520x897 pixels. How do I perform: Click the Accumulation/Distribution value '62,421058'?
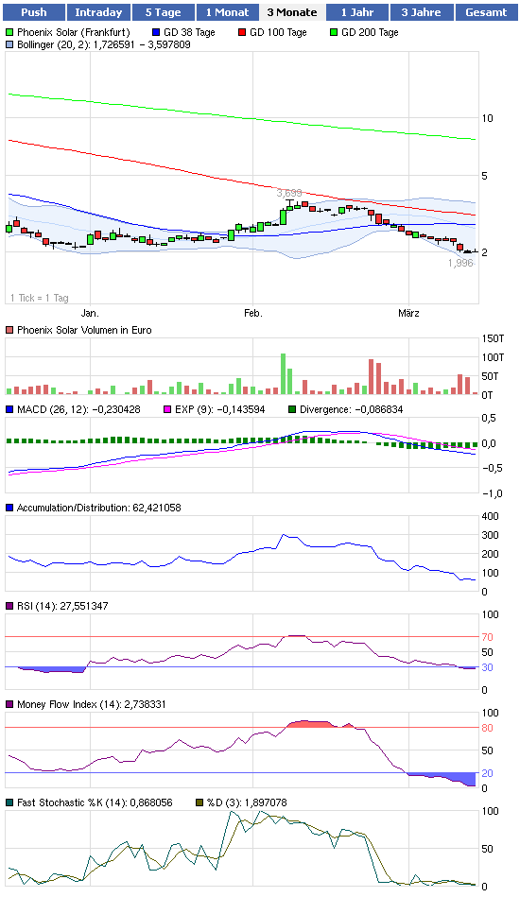[157, 508]
